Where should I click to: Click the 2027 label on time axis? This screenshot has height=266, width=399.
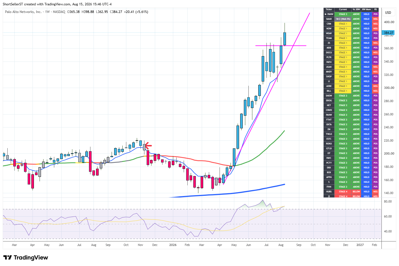(x=360, y=245)
